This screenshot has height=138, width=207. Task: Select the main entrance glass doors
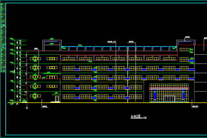pos(169,99)
